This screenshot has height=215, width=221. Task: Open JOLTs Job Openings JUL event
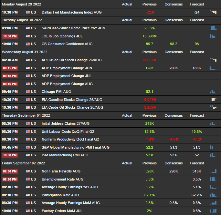coord(62,36)
